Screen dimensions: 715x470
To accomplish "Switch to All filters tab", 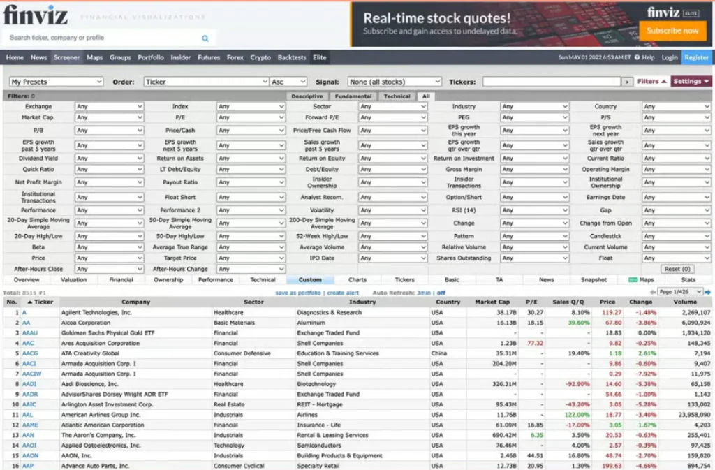I will tap(426, 96).
